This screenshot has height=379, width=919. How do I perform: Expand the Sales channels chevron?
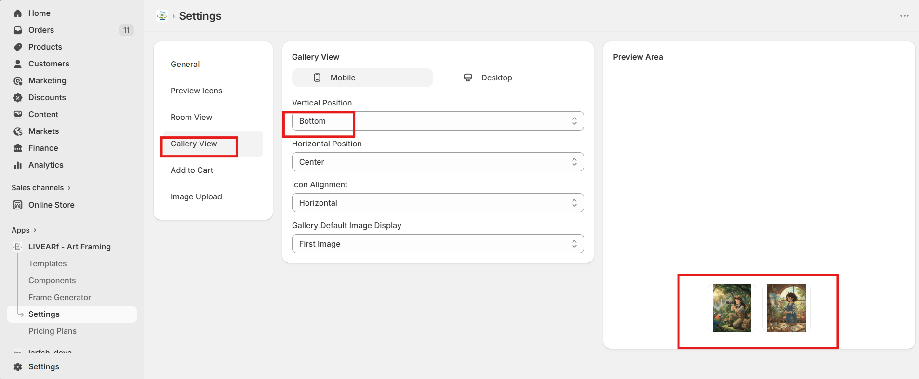[69, 188]
